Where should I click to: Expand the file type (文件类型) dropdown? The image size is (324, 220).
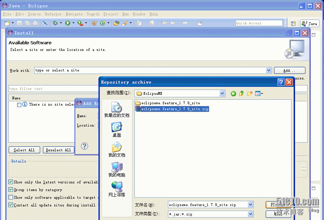pyautogui.click(x=250, y=214)
